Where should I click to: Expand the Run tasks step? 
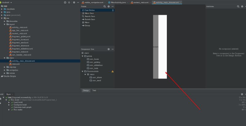pyautogui.click(x=9, y=110)
